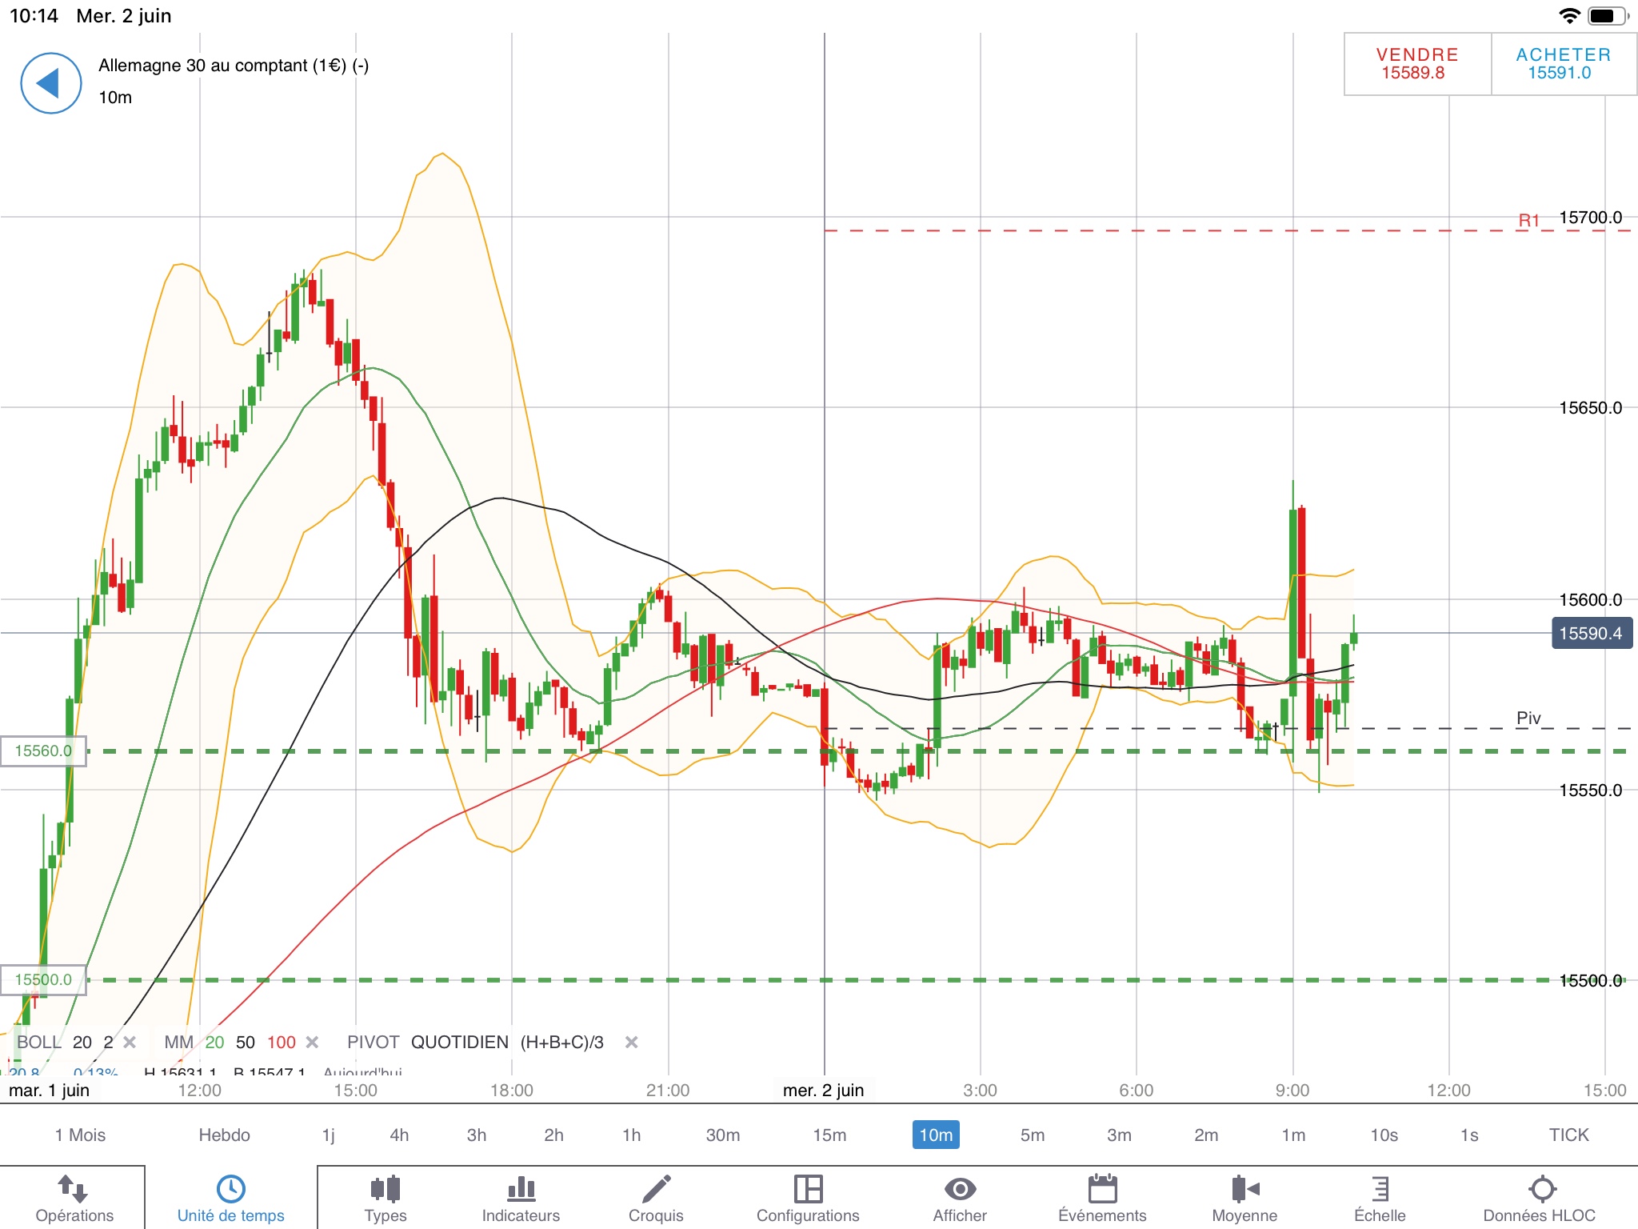Screen dimensions: 1638x1229
Task: Open the Afficher eye display options
Action: pos(960,1198)
